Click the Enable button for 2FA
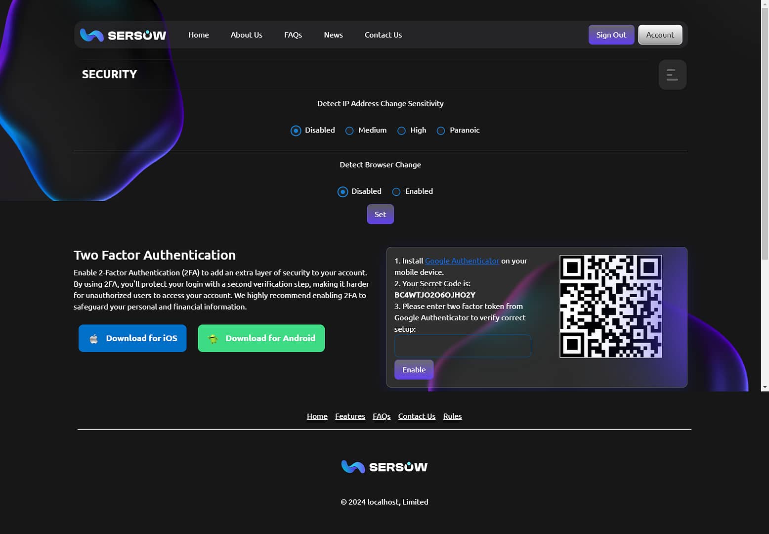Viewport: 769px width, 534px height. (414, 370)
